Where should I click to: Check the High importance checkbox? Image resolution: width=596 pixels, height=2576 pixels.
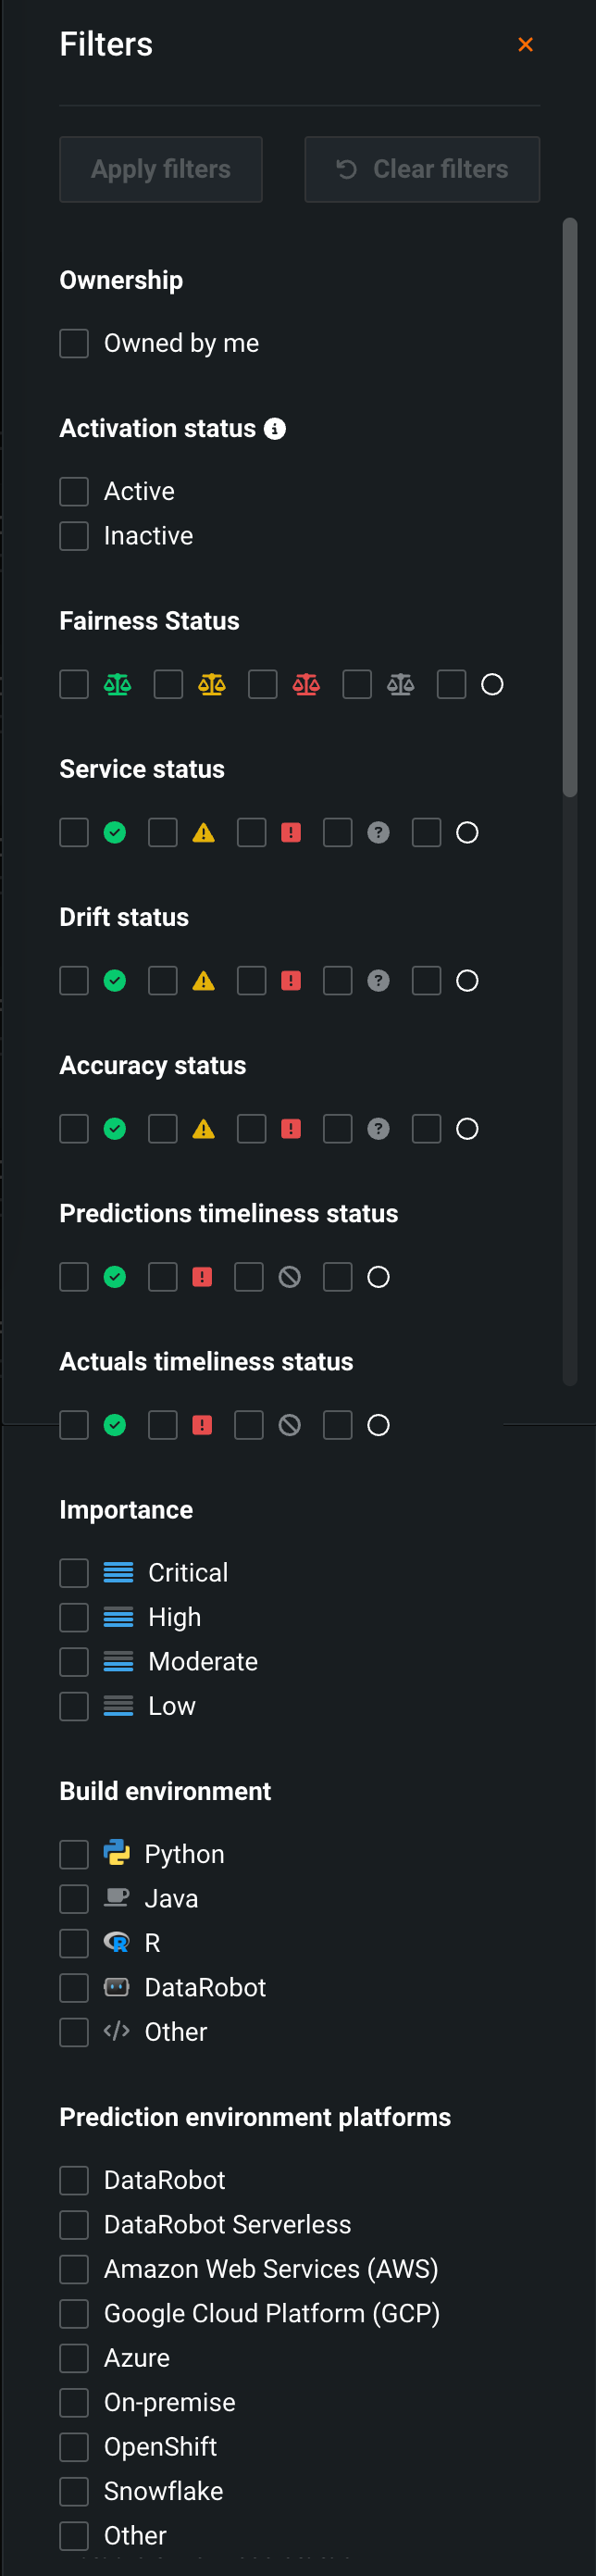coord(74,1617)
